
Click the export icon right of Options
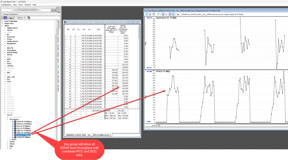click(x=28, y=18)
